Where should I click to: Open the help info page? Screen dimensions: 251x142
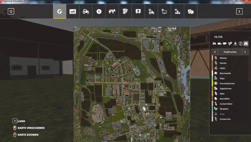coord(190,12)
